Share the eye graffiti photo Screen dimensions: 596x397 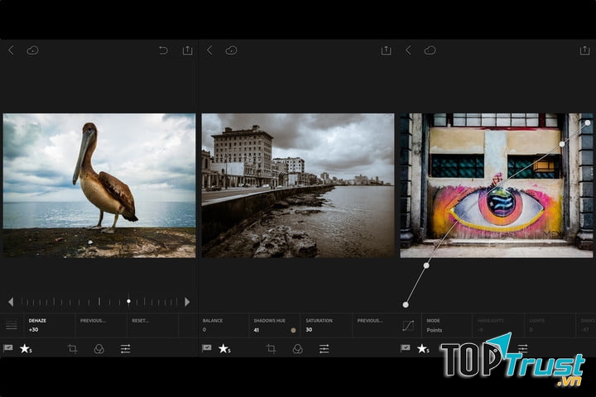(585, 50)
